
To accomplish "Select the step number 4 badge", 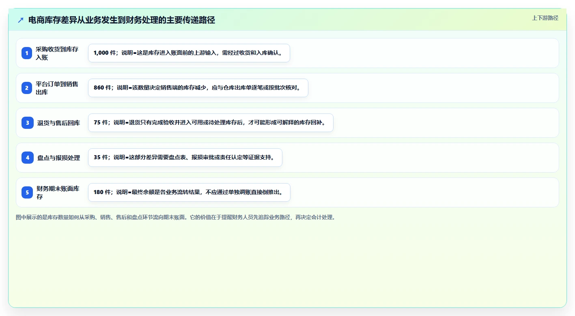I will [27, 158].
